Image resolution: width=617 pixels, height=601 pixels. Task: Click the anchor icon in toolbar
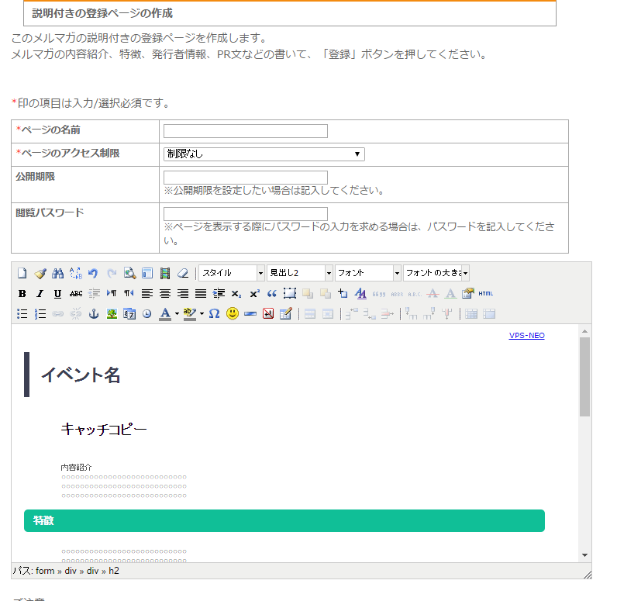94,314
